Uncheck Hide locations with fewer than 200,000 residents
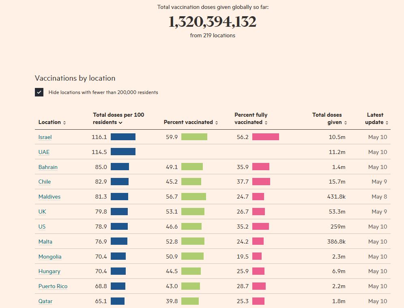This screenshot has height=308, width=404. point(39,92)
